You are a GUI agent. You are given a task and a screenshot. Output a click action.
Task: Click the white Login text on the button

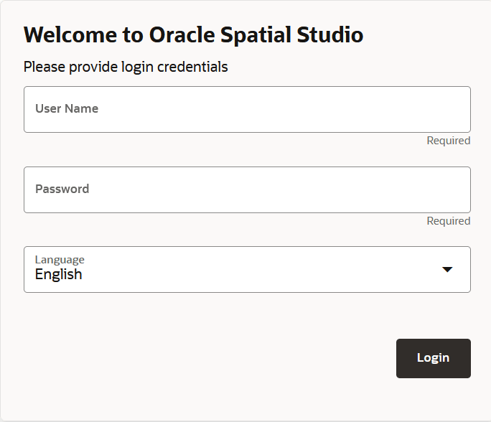point(433,358)
